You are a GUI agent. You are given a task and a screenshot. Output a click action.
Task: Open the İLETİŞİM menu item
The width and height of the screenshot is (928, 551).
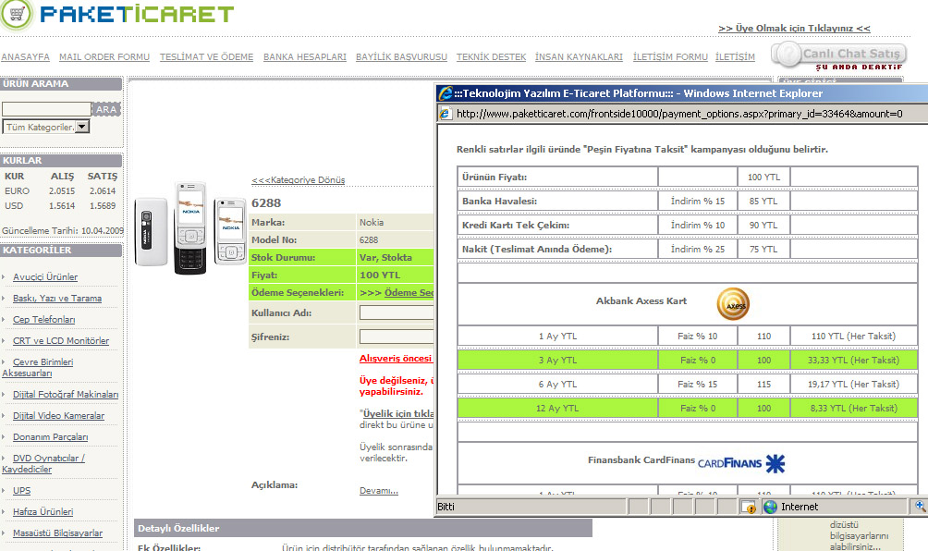pyautogui.click(x=735, y=56)
